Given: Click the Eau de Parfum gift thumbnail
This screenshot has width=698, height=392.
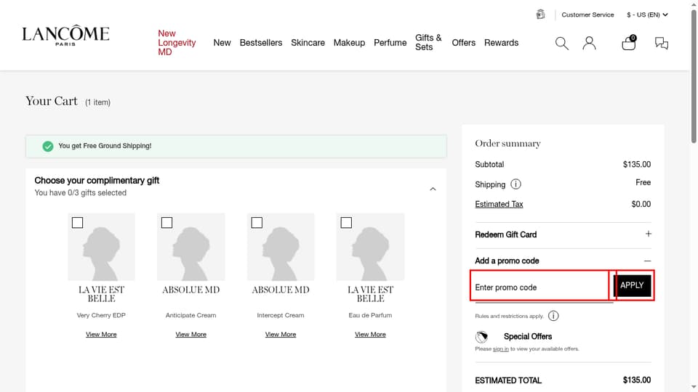Looking at the screenshot, I should 370,247.
